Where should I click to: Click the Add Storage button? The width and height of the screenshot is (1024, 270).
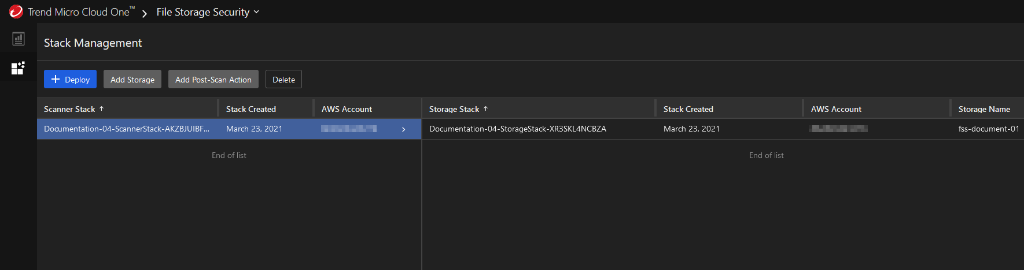coord(132,80)
